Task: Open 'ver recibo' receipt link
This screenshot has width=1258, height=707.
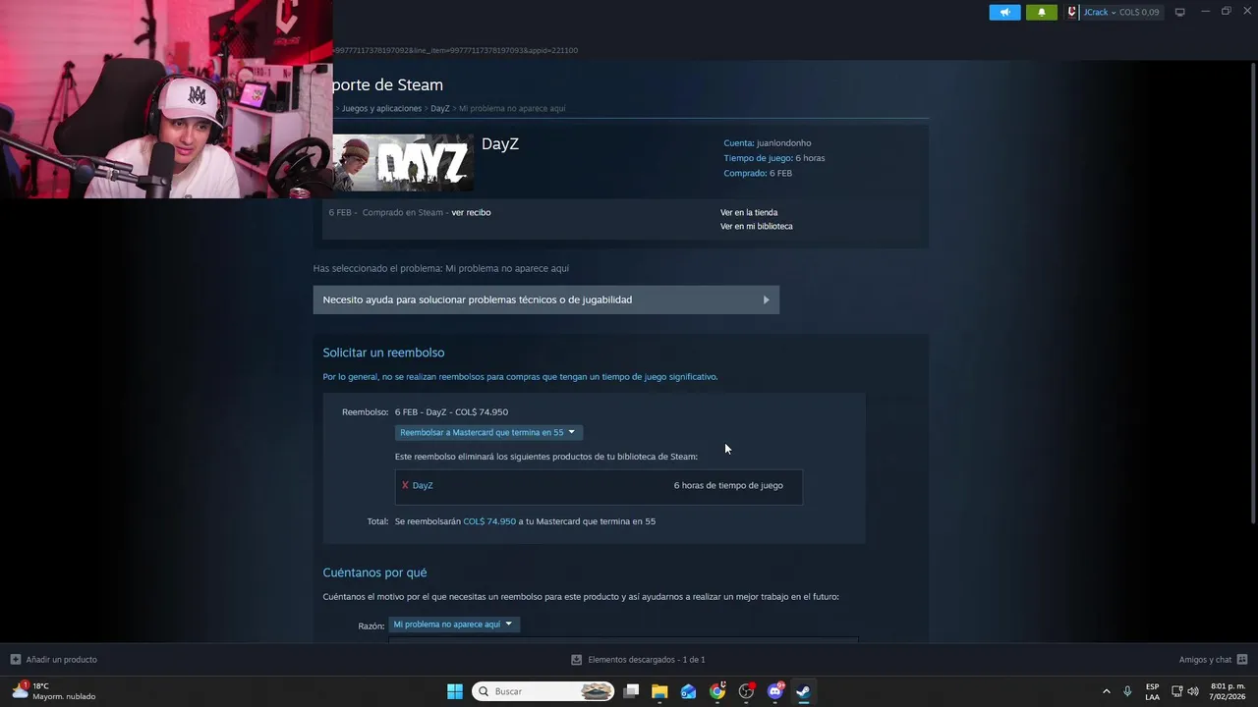Action: (471, 212)
